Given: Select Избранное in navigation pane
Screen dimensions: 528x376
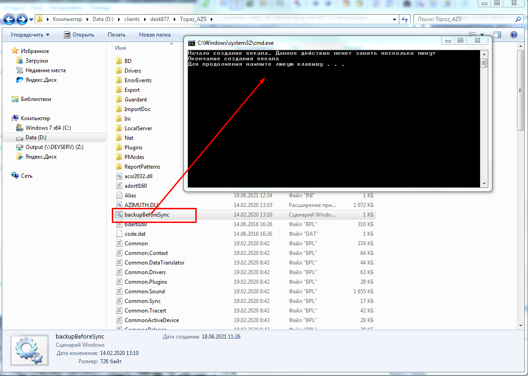Looking at the screenshot, I should (x=35, y=51).
